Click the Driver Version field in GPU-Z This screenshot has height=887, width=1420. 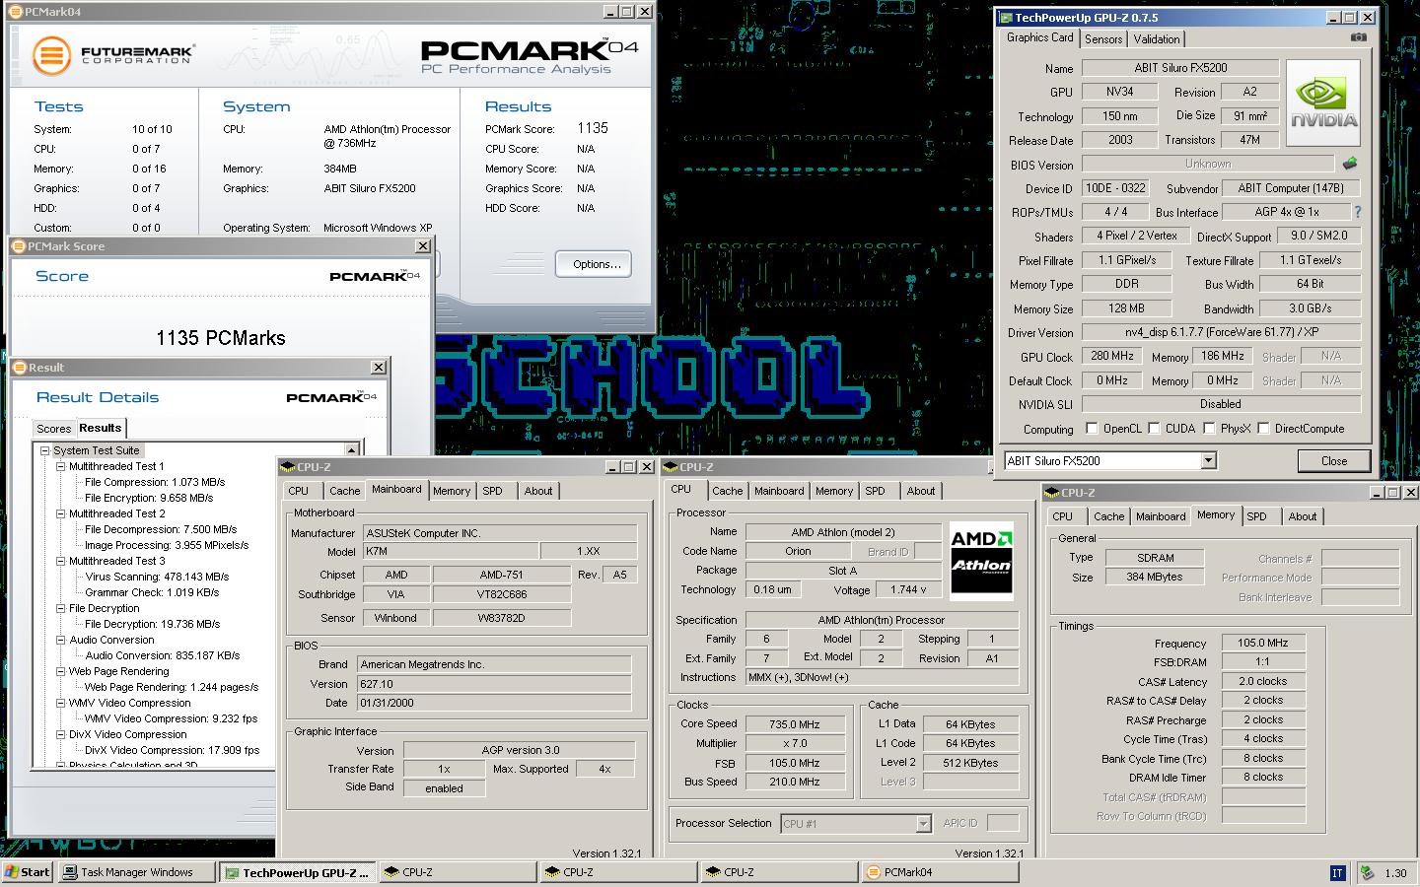click(1221, 332)
